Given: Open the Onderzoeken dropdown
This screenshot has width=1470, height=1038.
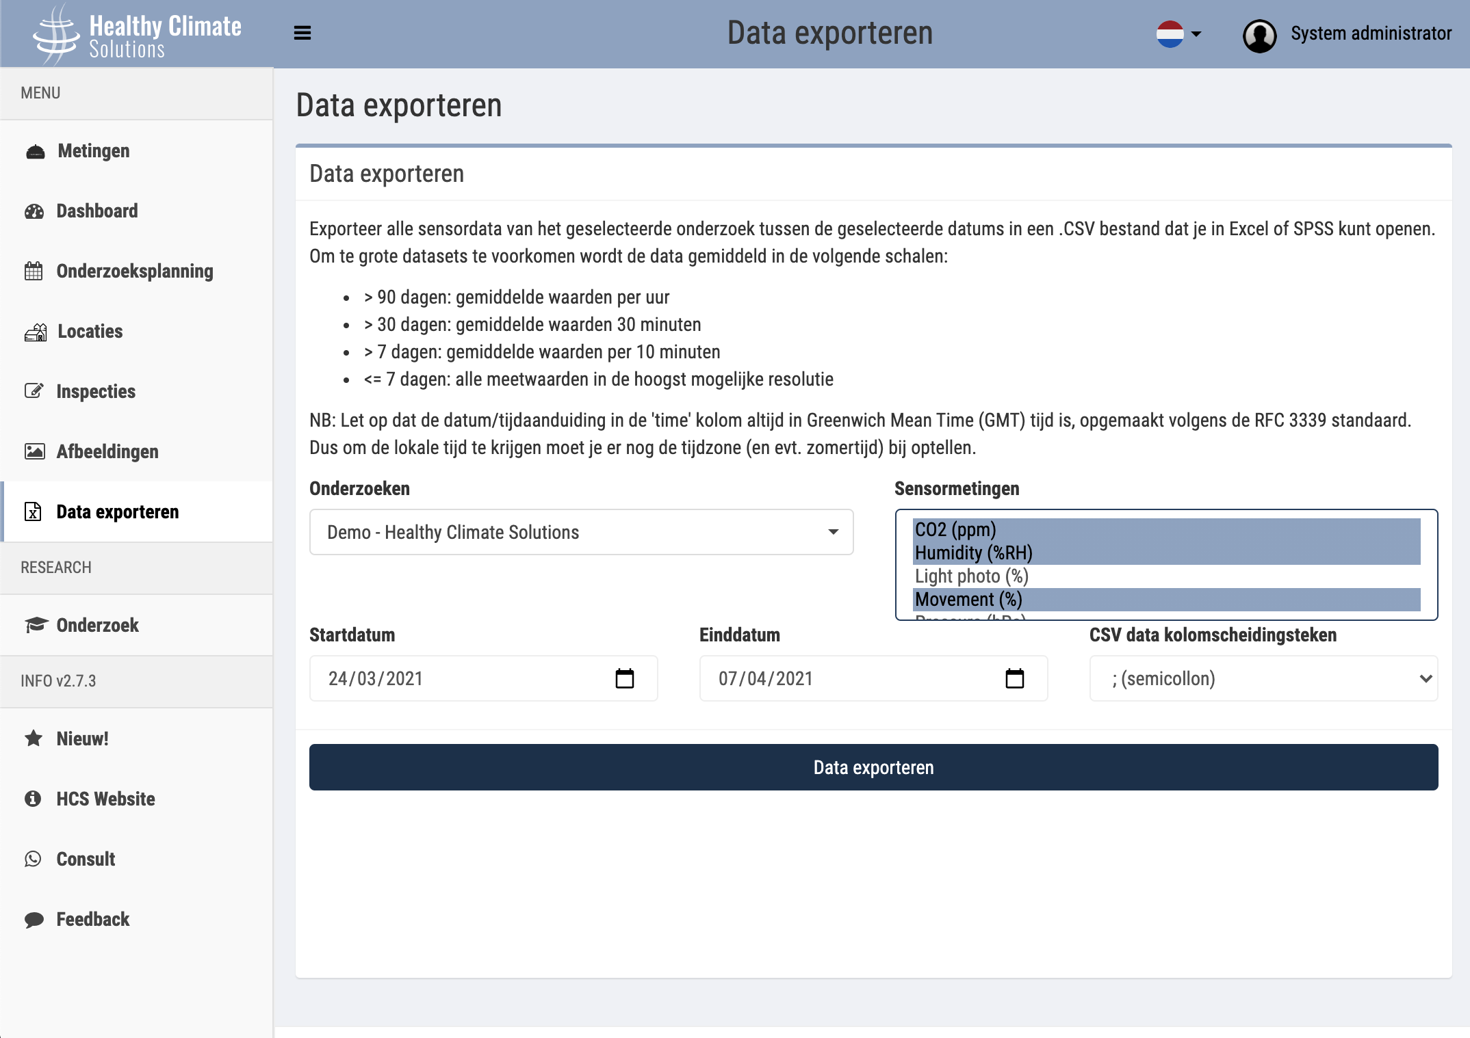Looking at the screenshot, I should coord(581,532).
